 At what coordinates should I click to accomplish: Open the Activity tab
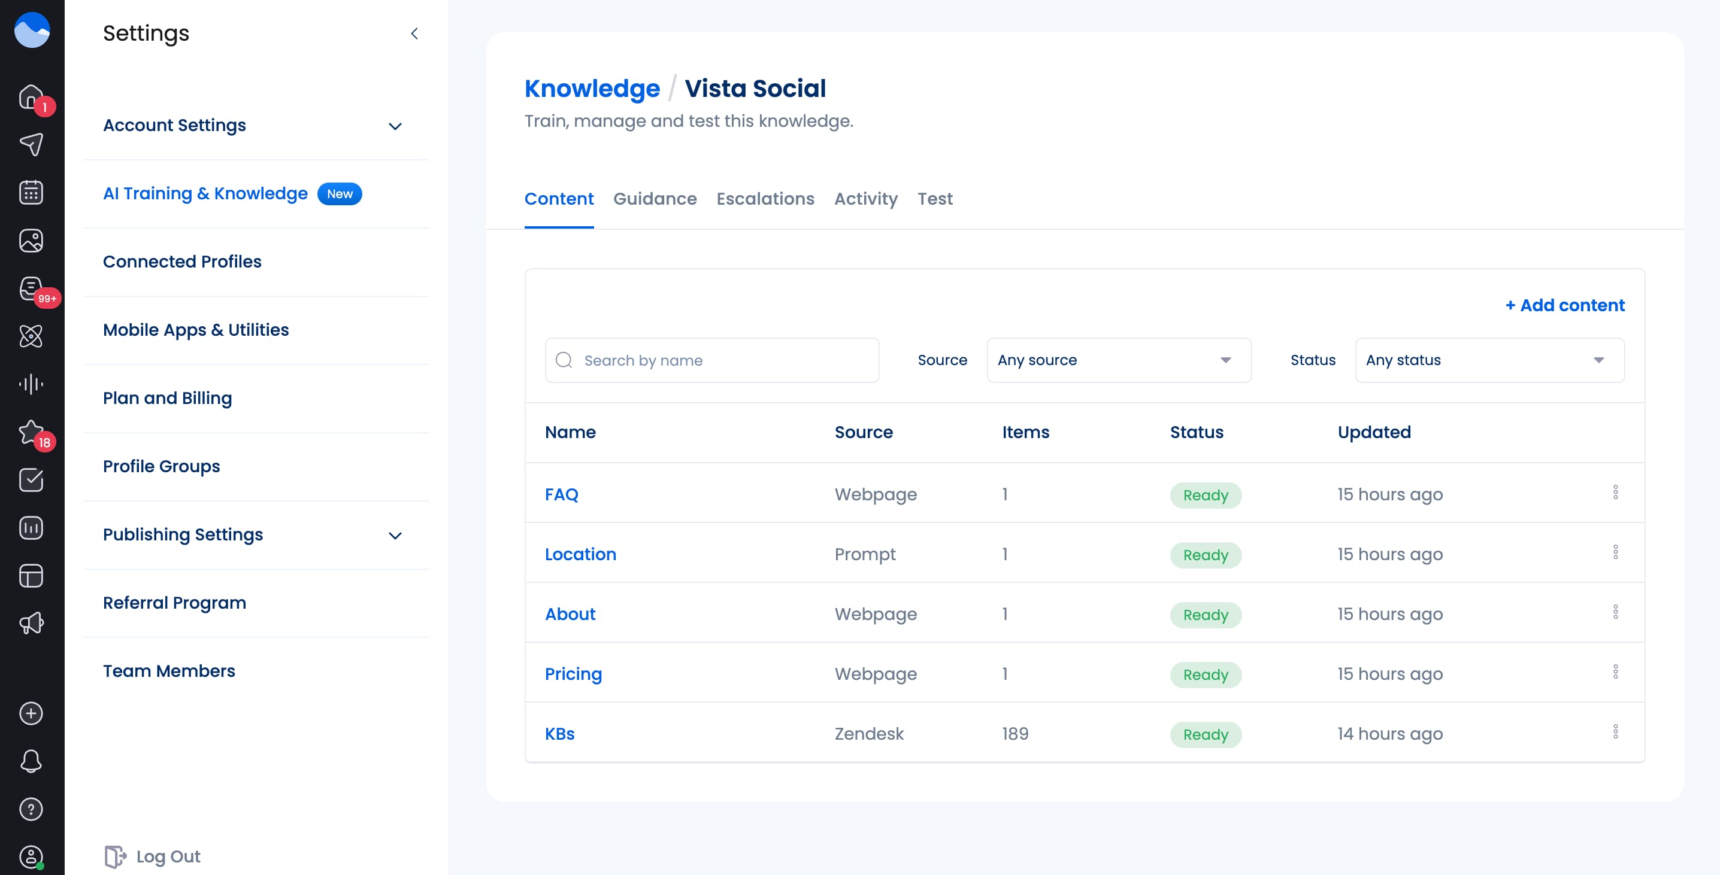tap(865, 198)
